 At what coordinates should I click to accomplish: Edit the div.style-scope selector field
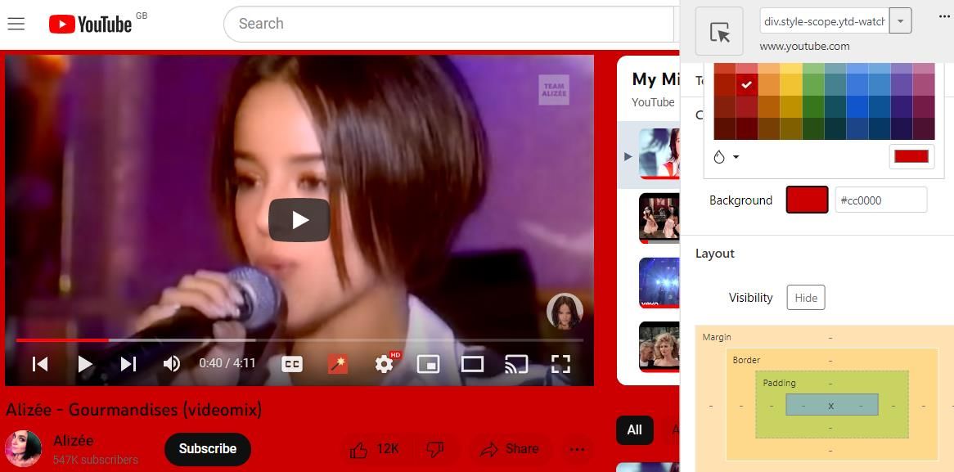(x=825, y=20)
